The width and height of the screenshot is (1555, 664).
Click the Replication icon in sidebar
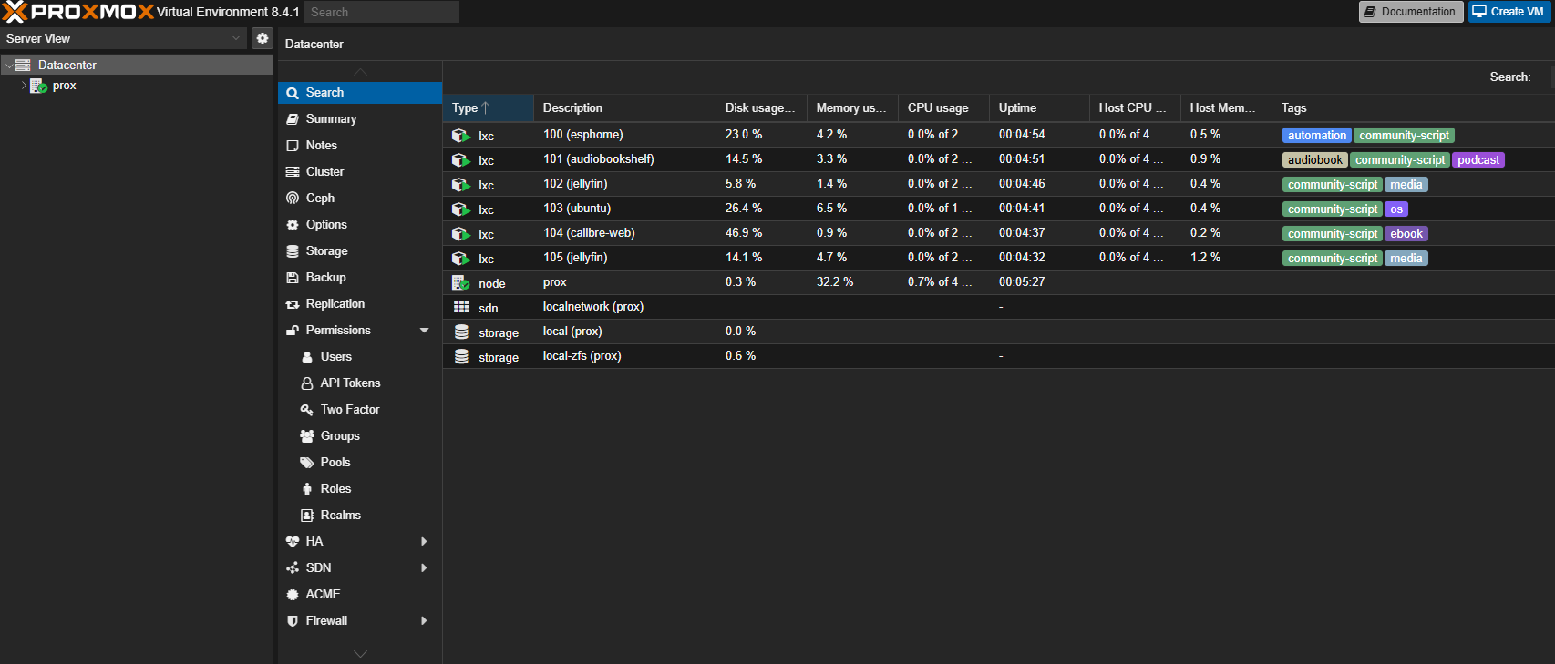293,303
